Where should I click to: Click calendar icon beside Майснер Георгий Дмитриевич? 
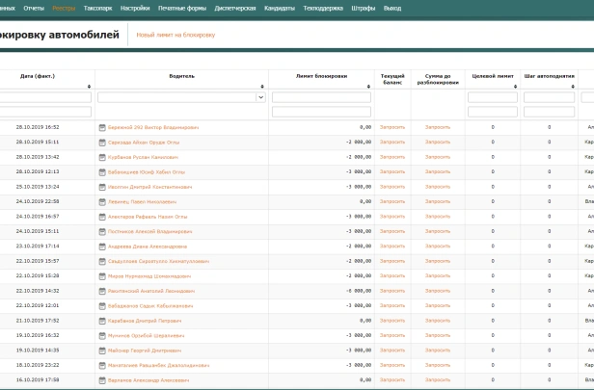pyautogui.click(x=101, y=351)
